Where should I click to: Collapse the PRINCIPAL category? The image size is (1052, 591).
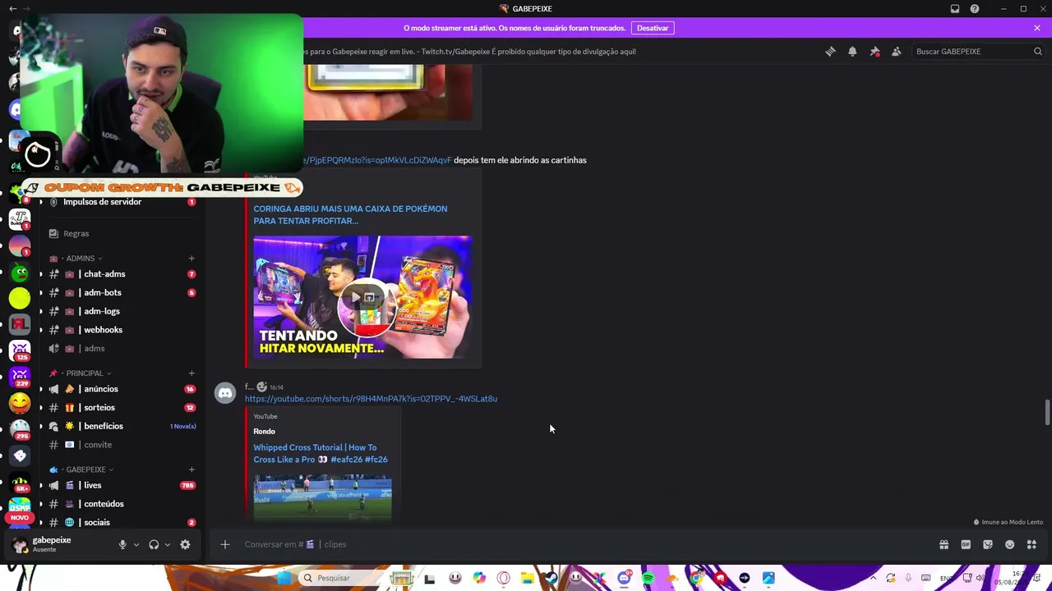(x=85, y=373)
